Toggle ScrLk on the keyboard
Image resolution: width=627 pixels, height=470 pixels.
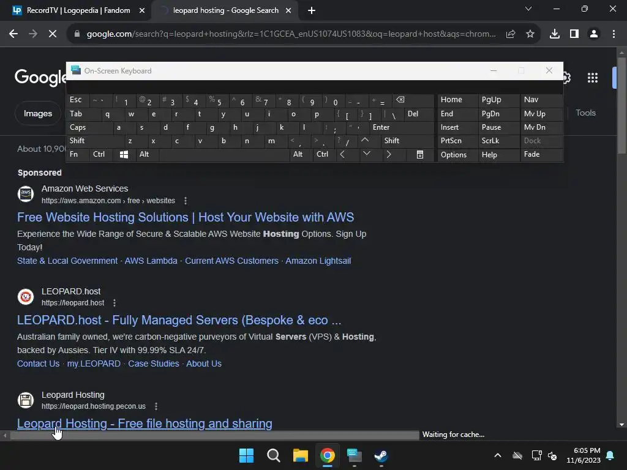[x=498, y=141]
